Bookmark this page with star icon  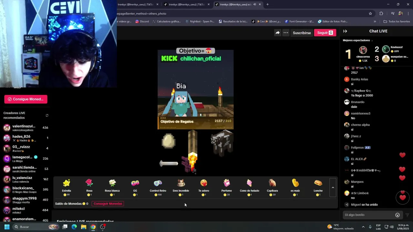click(x=370, y=14)
